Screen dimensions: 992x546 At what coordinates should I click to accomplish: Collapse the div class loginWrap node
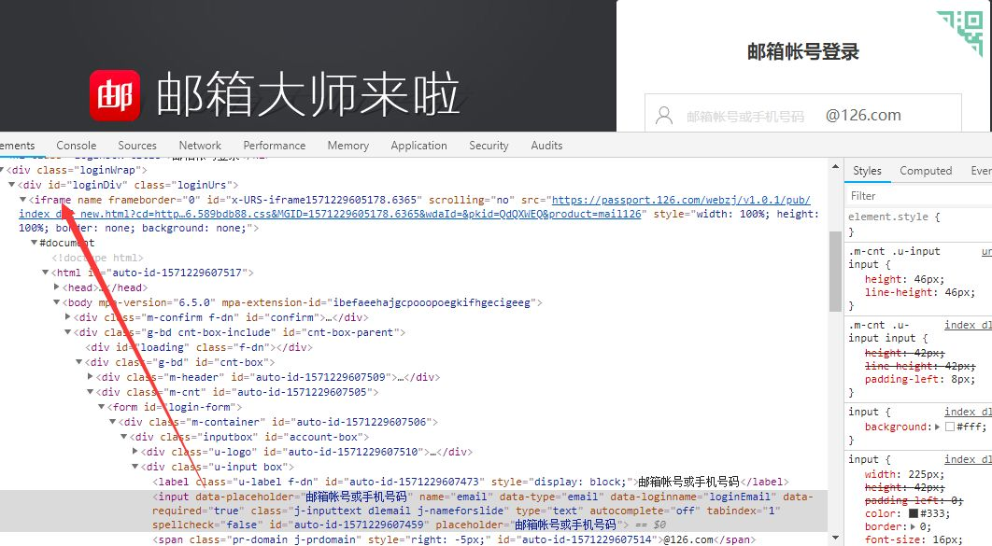2,170
